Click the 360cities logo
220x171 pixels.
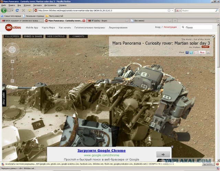(13, 27)
